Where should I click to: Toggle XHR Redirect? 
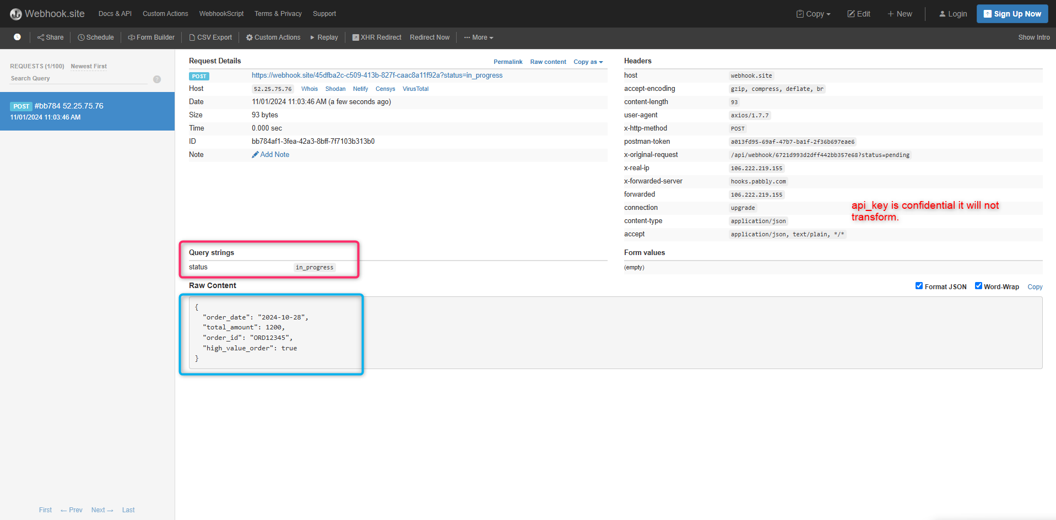pyautogui.click(x=377, y=37)
